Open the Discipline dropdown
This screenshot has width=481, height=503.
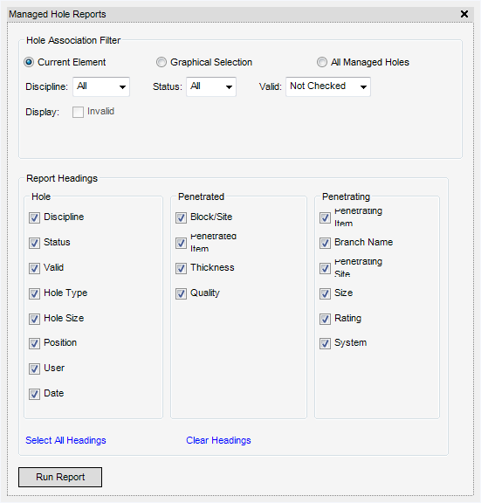[101, 86]
